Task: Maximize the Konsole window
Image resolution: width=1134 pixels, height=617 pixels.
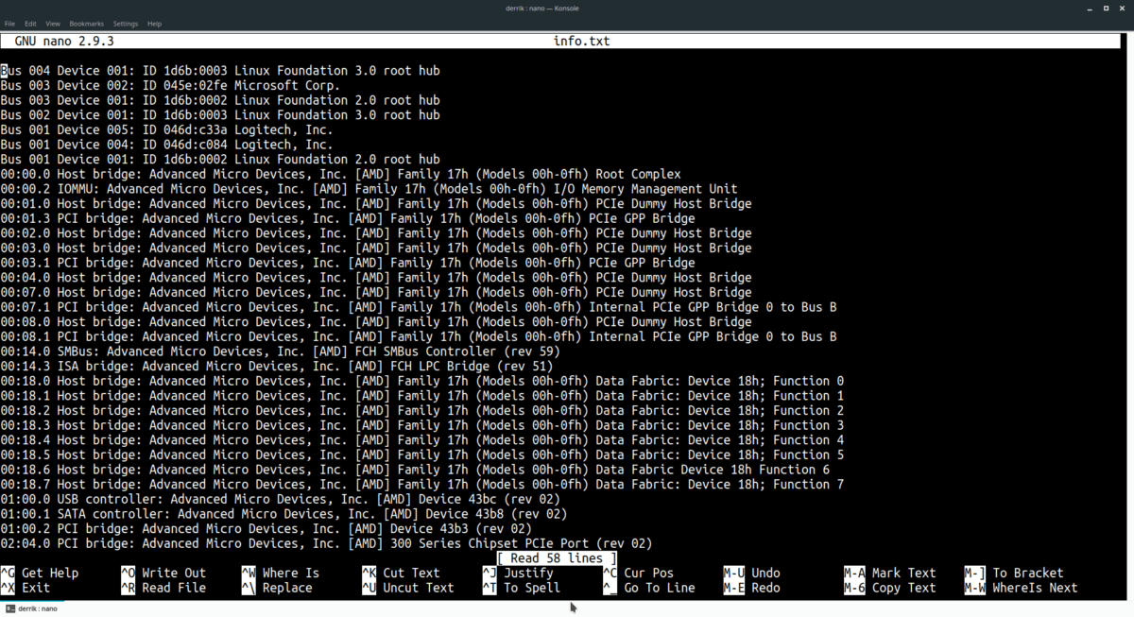Action: 1108,8
